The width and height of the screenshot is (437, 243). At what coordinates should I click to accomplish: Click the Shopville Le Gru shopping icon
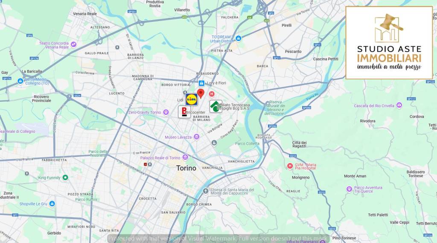[52, 204]
